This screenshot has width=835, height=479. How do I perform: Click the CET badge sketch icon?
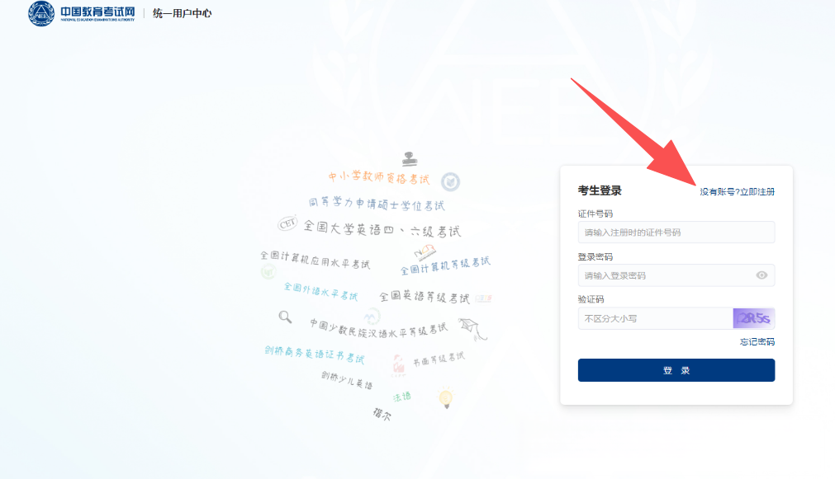pyautogui.click(x=288, y=225)
